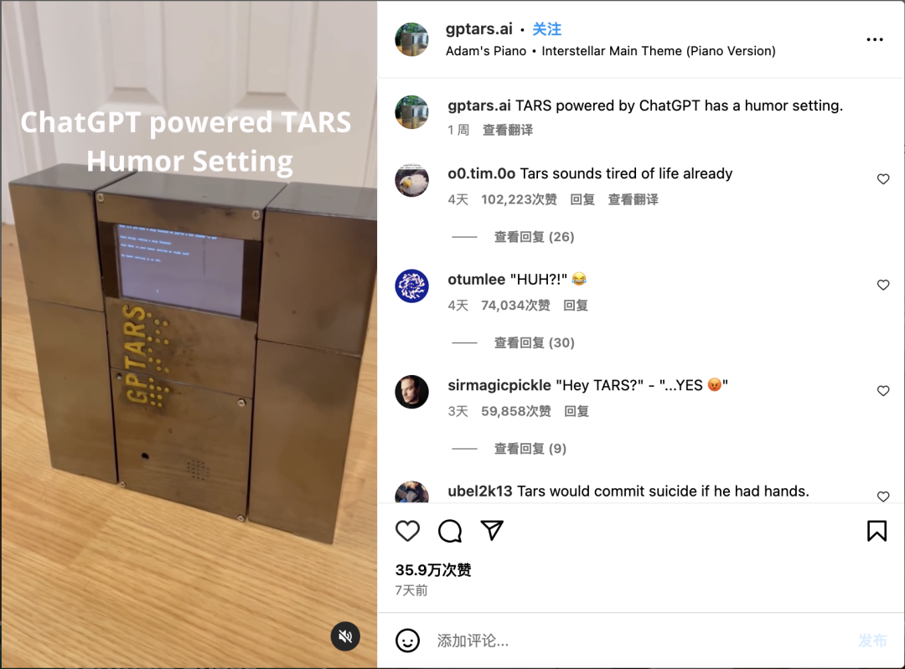Open otumlee's profile avatar
905x669 pixels.
pyautogui.click(x=411, y=286)
